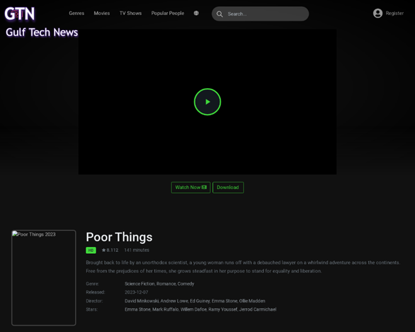Open the globe language selector icon
The image size is (415, 332).
[x=196, y=13]
